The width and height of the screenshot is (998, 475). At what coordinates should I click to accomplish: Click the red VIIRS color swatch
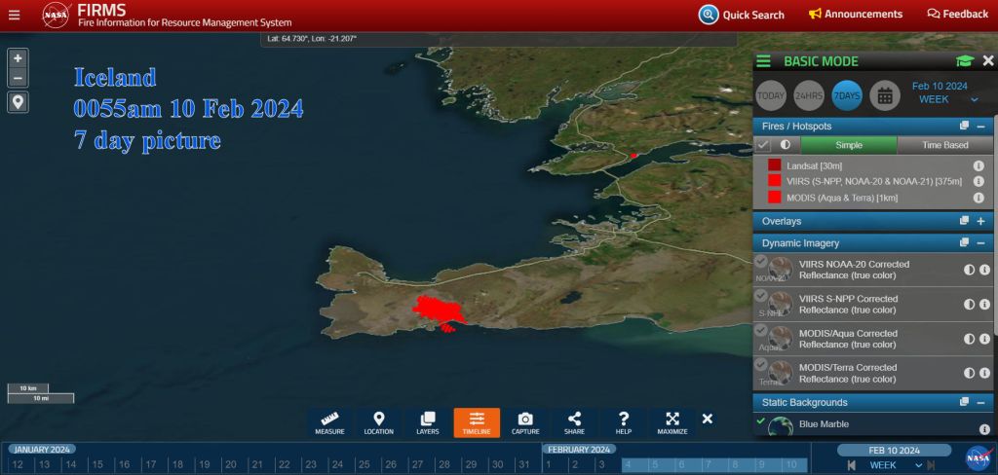tap(774, 181)
